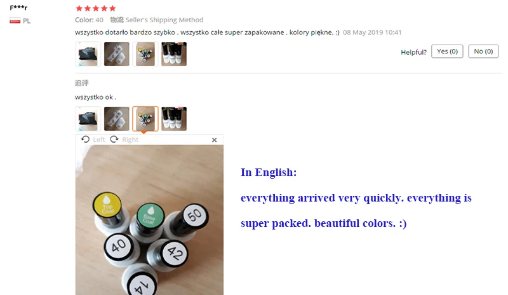Select black bottles thumbnail in follow-up review
Image resolution: width=508 pixels, height=295 pixels.
click(174, 119)
